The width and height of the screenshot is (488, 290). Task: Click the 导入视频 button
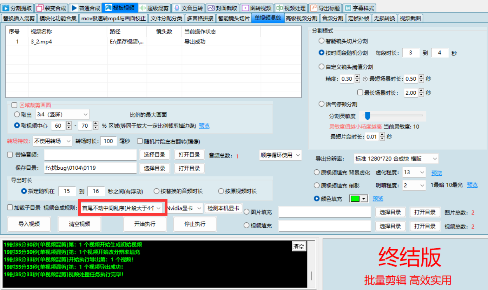coord(29,224)
